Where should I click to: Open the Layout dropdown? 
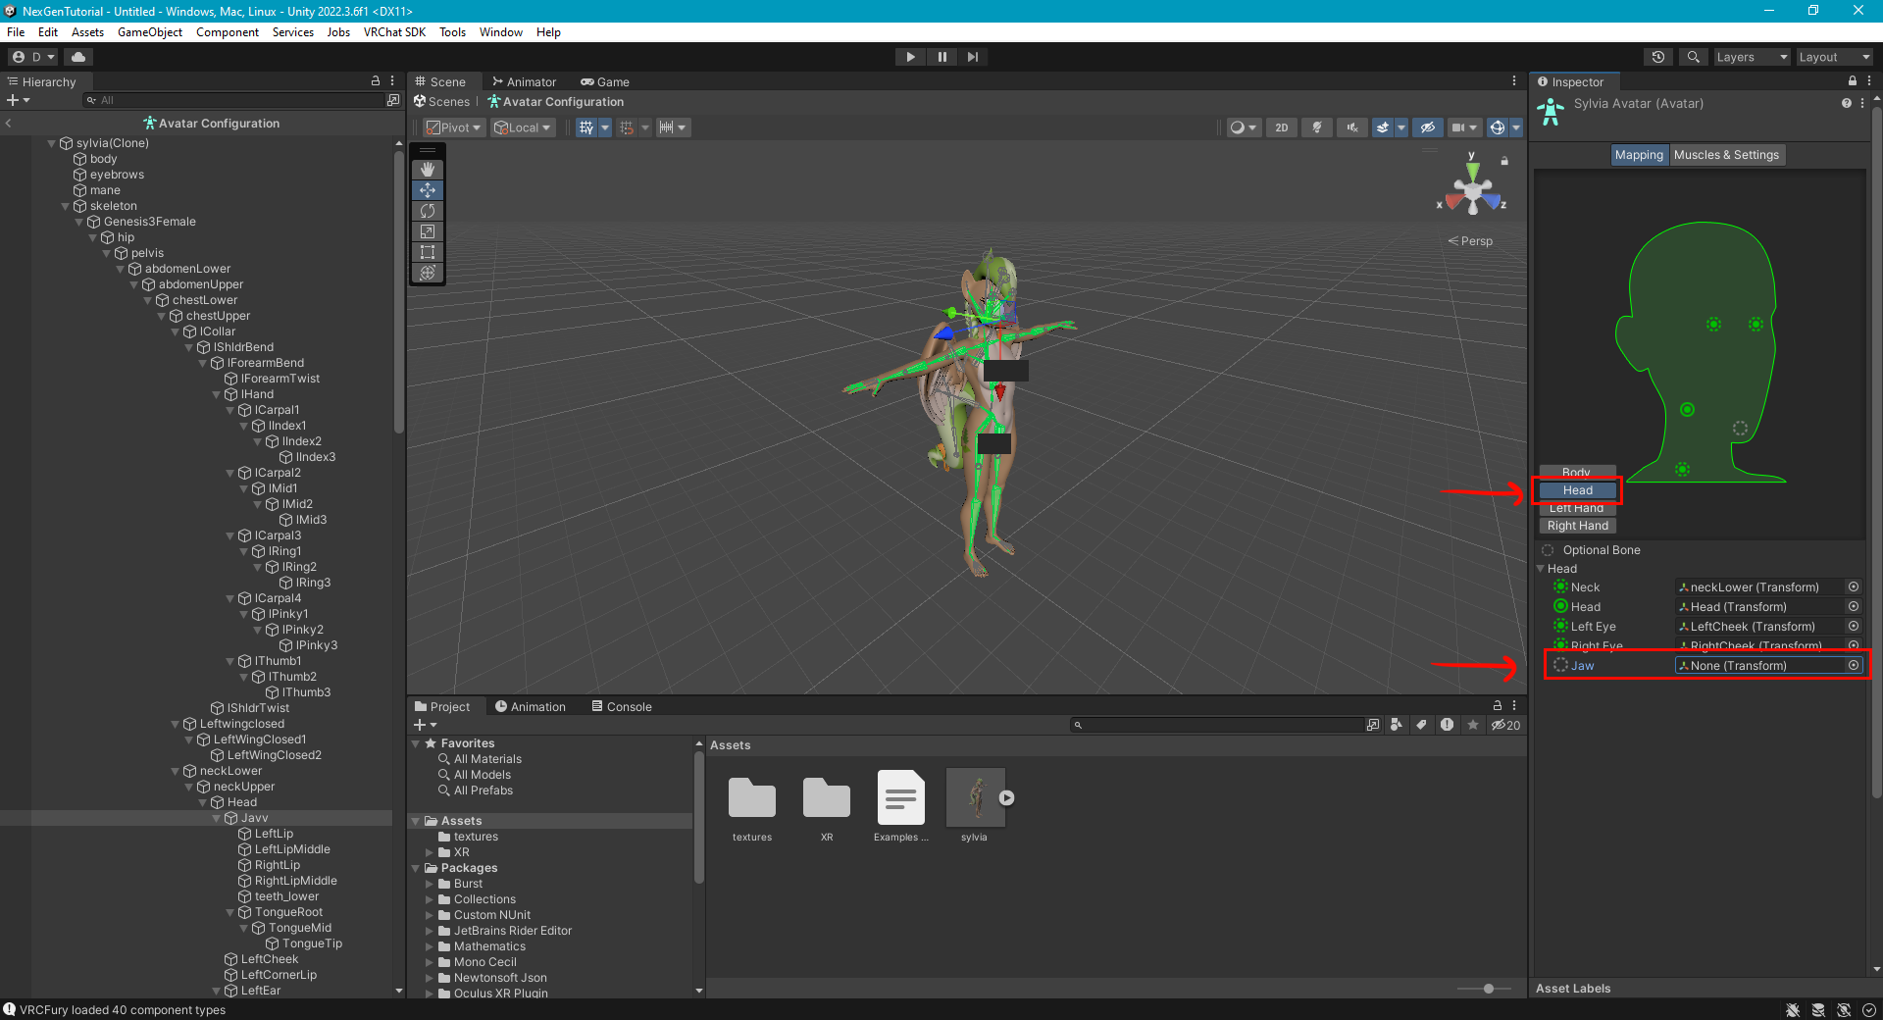pyautogui.click(x=1834, y=57)
